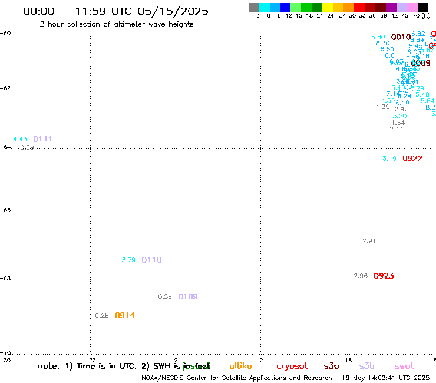Screen dimensions: 436x383
Task: Select the wave height value '5.80'
Action: [378, 37]
